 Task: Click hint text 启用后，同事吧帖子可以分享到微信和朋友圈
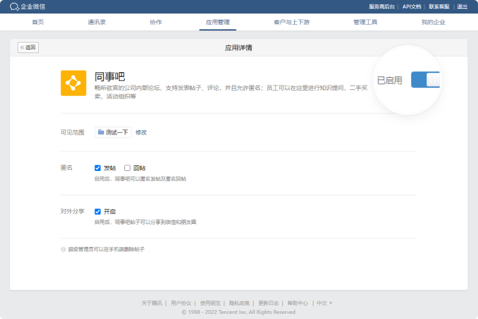[x=145, y=222]
